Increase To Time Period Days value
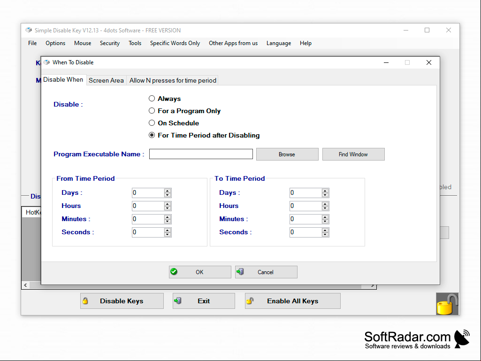 [325, 191]
